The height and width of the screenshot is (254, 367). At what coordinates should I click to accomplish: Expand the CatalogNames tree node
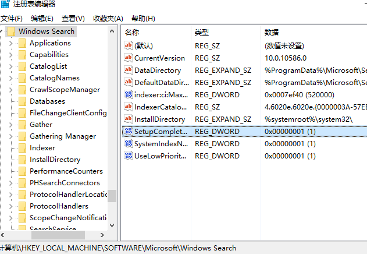[10, 78]
